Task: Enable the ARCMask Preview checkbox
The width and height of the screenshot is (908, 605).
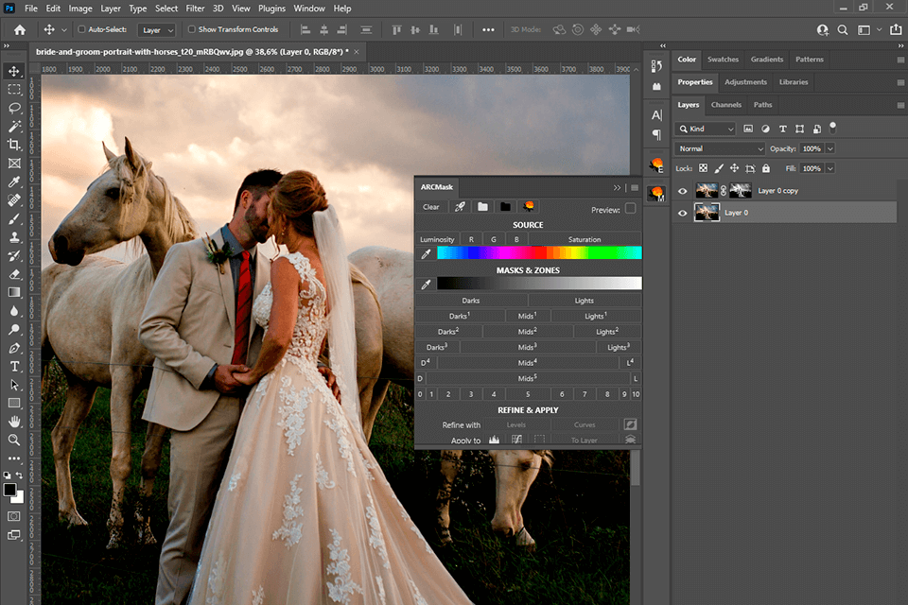Action: point(630,209)
